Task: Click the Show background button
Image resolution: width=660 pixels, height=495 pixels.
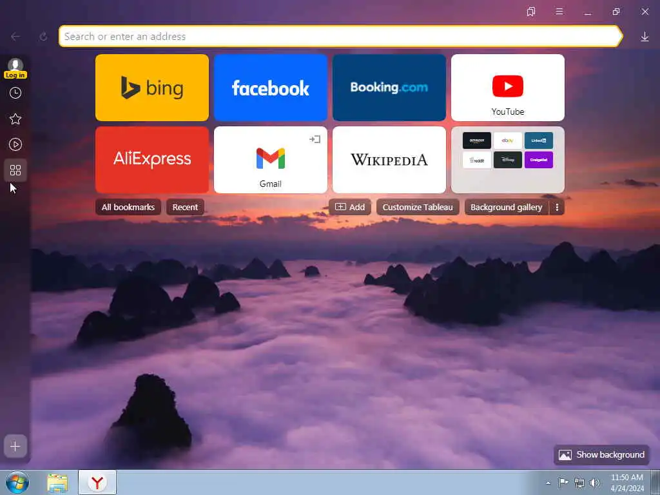Action: tap(601, 455)
